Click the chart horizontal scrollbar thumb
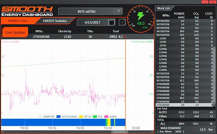This screenshot has width=217, height=134. [x=120, y=132]
